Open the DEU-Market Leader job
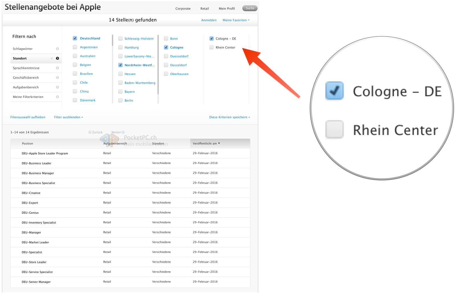Image resolution: width=456 pixels, height=294 pixels. pos(35,242)
